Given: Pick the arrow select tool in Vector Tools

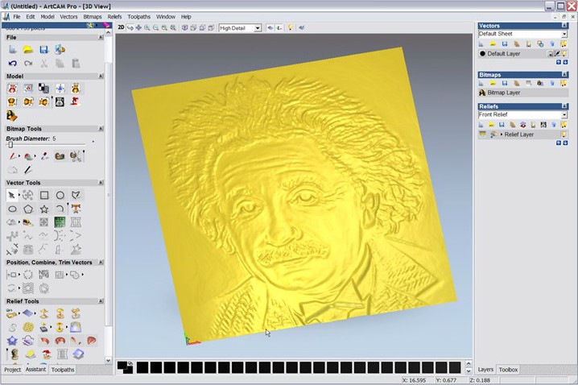Looking at the screenshot, I should (x=12, y=195).
